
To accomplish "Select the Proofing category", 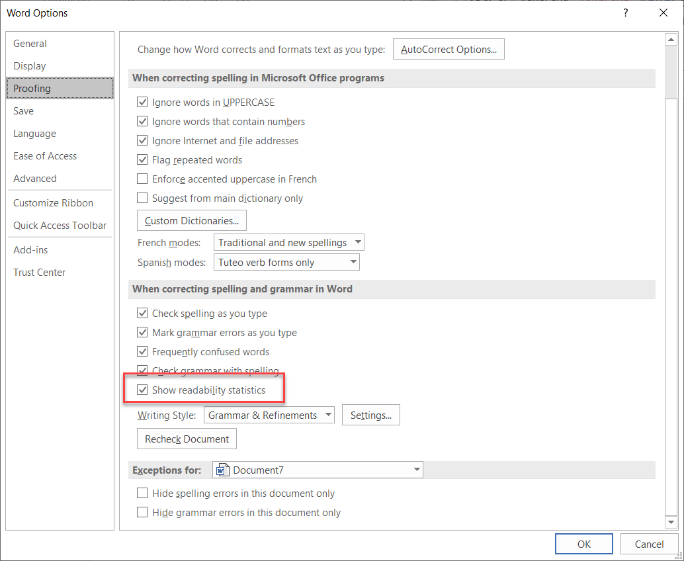I will (x=60, y=89).
